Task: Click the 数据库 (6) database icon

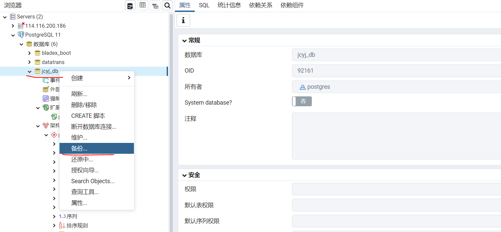Action: 29,44
